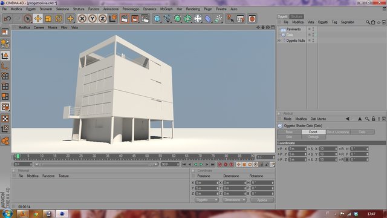Open the Ora e Locazione tab button
The width and height of the screenshot is (387, 218).
click(338, 132)
